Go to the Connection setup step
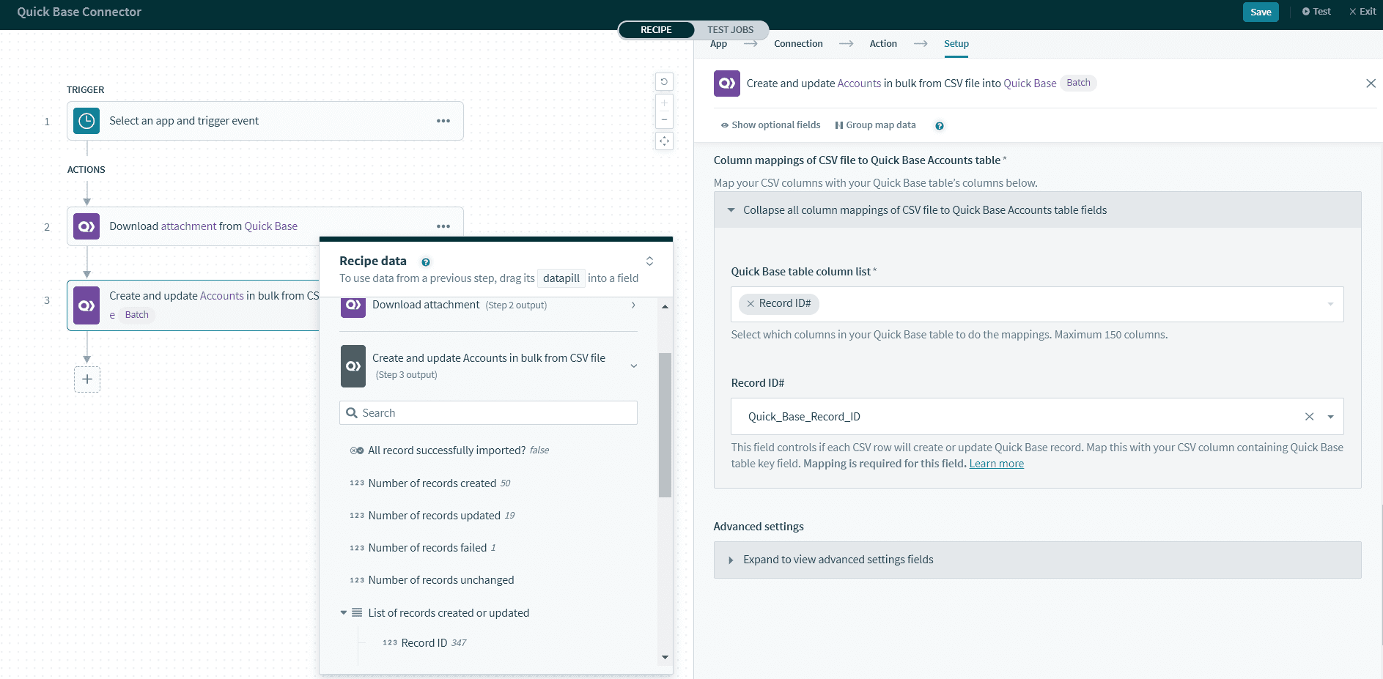Screen dimensions: 1383x679 point(798,44)
